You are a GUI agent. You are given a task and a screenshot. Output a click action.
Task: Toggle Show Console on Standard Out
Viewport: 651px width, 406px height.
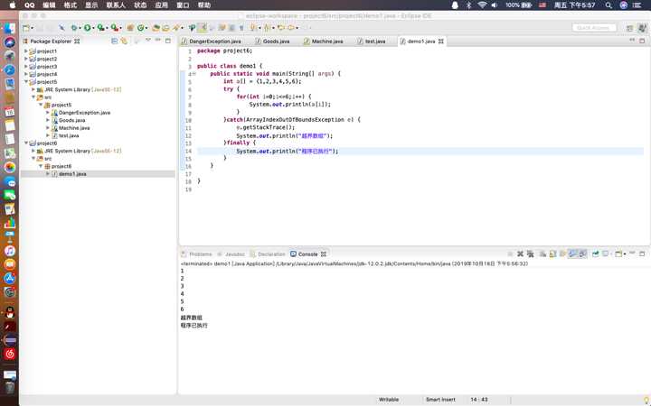573,254
